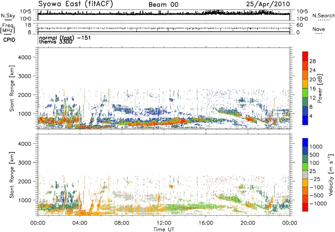The height and width of the screenshot is (232, 335).
Task: Click the "4" Power colorbar label
Action: [x=311, y=116]
